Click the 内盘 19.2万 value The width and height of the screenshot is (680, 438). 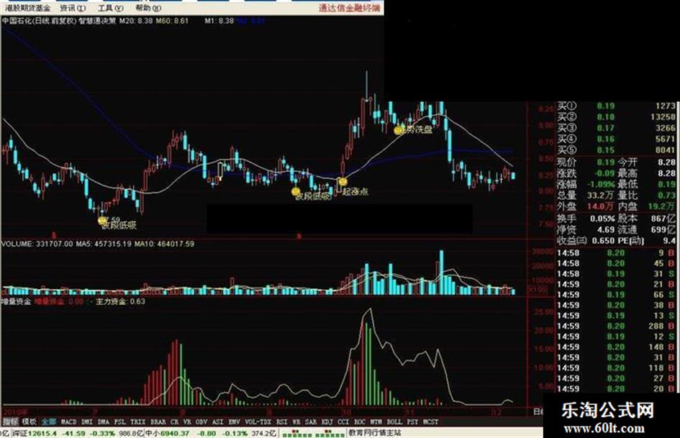click(x=662, y=206)
